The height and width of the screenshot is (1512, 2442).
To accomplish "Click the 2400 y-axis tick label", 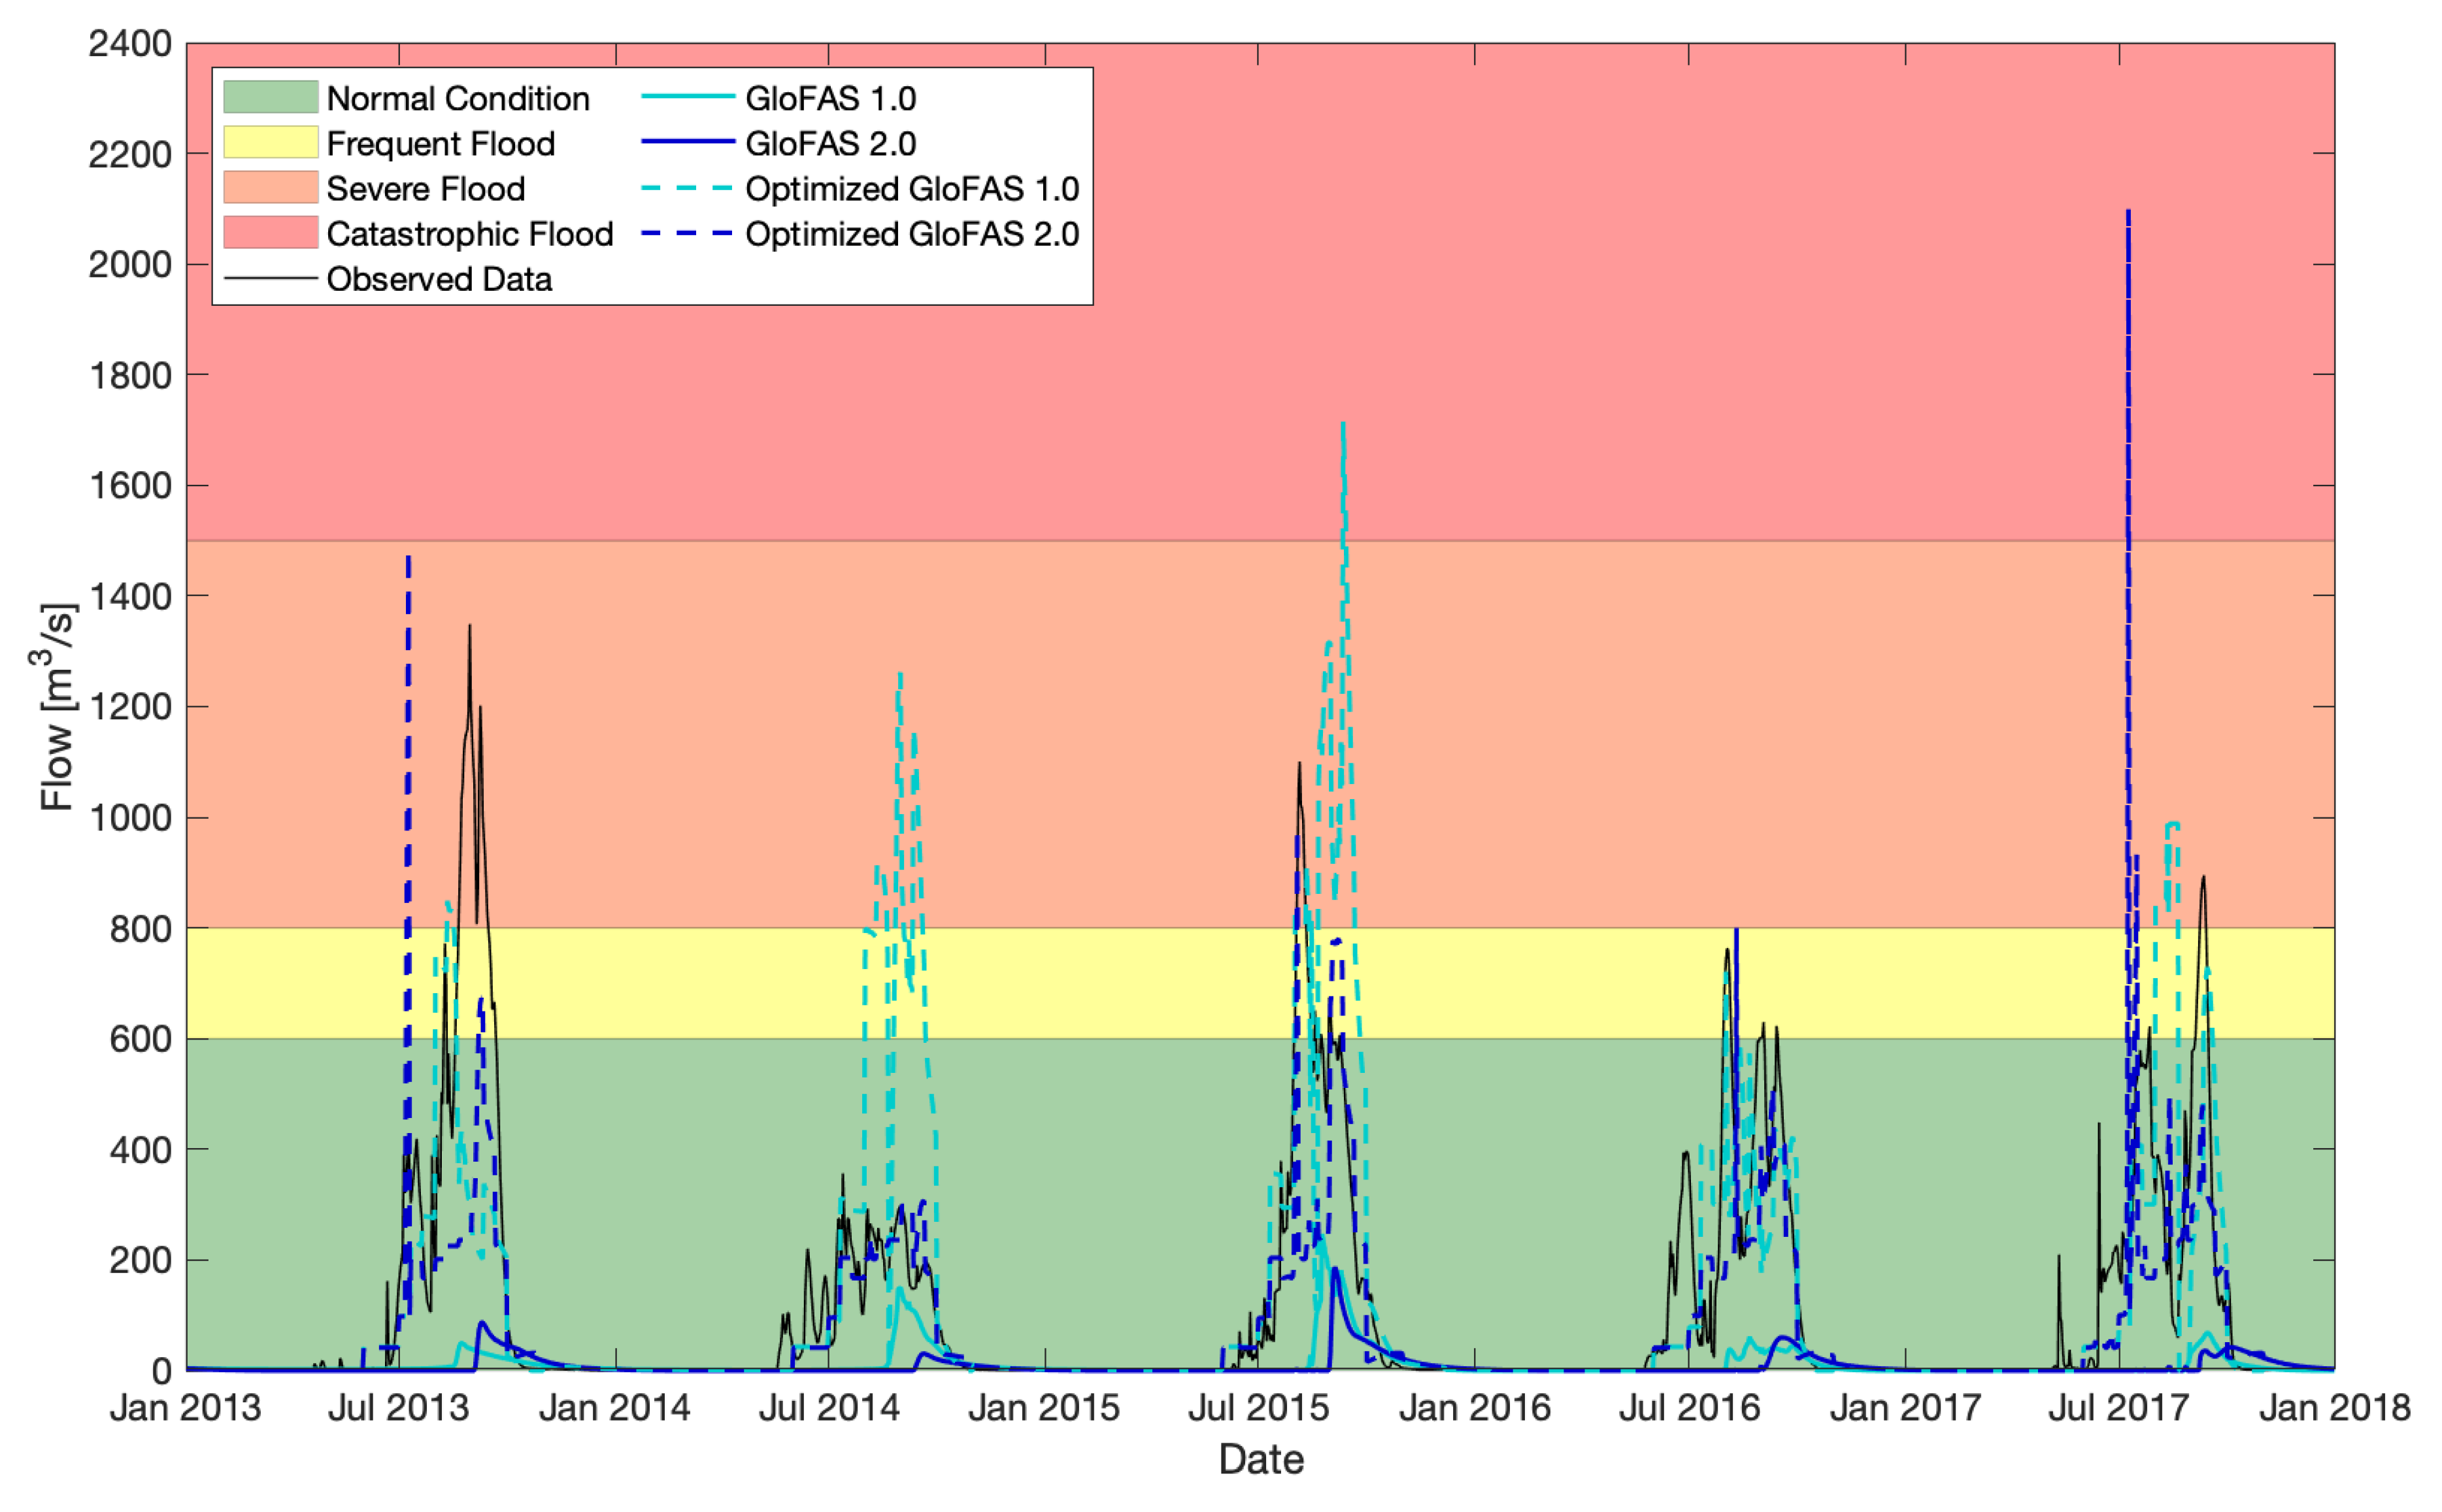I will (x=130, y=44).
